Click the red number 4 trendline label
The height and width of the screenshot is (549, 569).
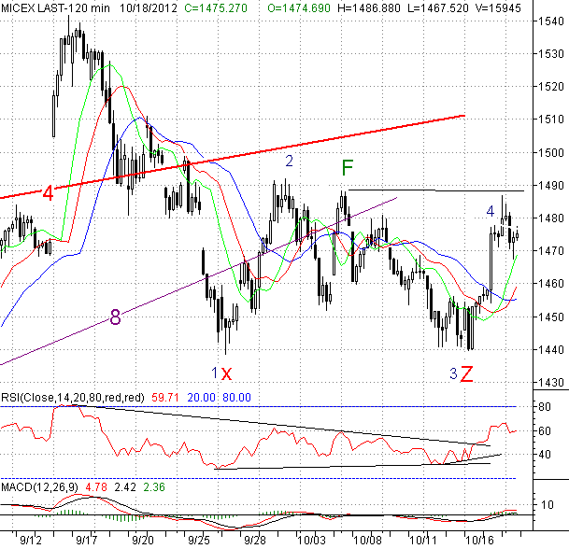tap(47, 194)
